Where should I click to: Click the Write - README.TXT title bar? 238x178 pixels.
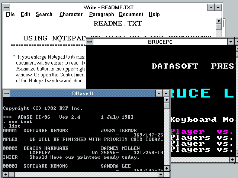click(x=109, y=7)
